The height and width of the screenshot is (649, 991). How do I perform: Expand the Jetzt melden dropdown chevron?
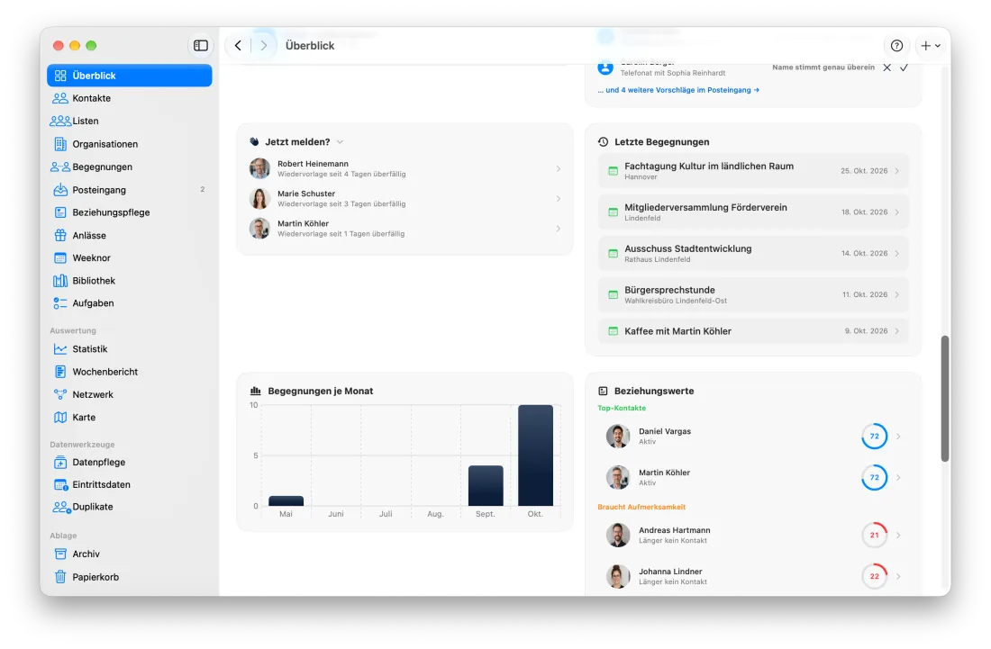(340, 142)
